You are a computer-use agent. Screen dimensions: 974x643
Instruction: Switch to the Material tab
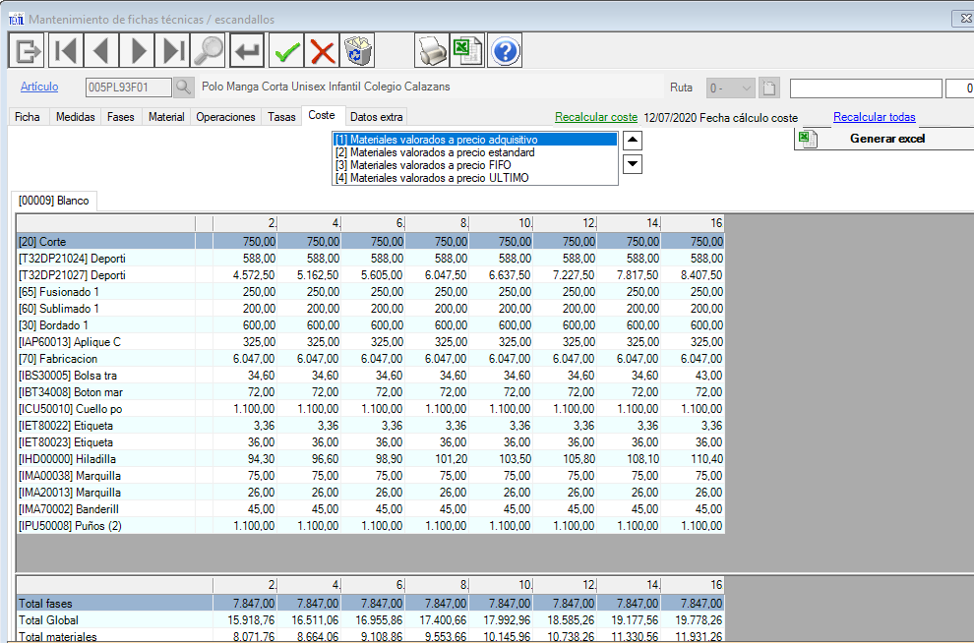pos(166,117)
